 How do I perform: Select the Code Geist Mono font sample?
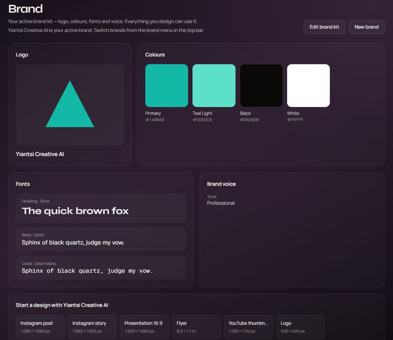pyautogui.click(x=101, y=268)
